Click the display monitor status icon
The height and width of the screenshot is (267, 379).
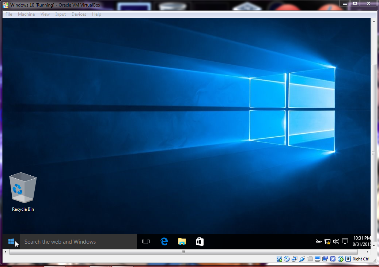(317, 259)
